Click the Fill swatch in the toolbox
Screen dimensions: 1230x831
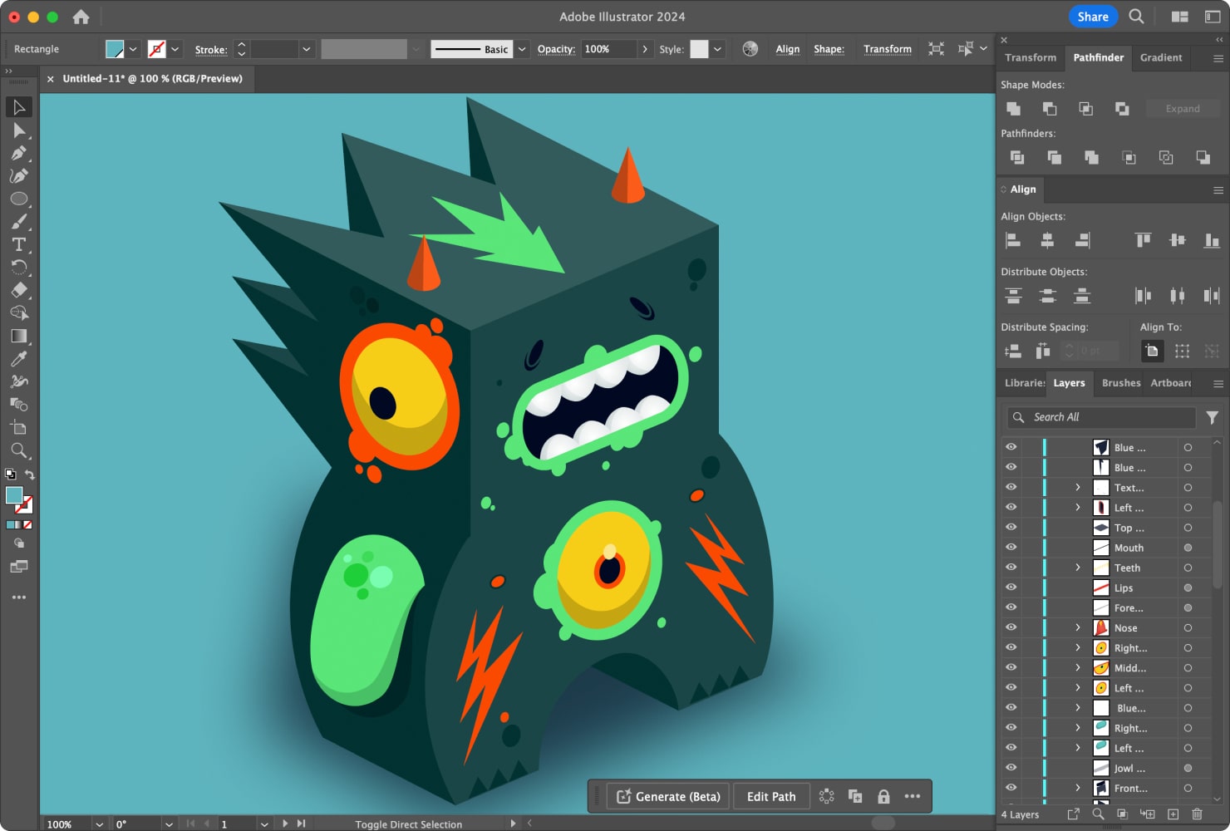click(x=14, y=495)
